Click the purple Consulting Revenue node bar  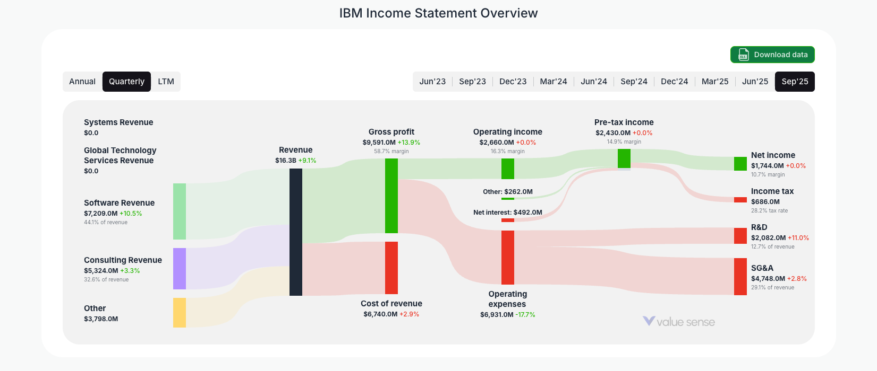click(178, 269)
